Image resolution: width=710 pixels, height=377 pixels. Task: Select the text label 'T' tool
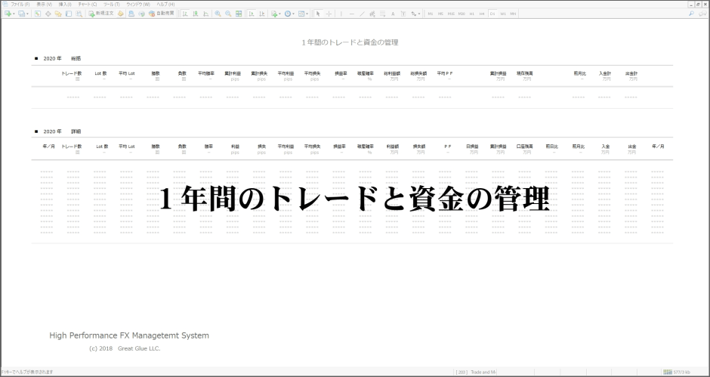pos(403,14)
